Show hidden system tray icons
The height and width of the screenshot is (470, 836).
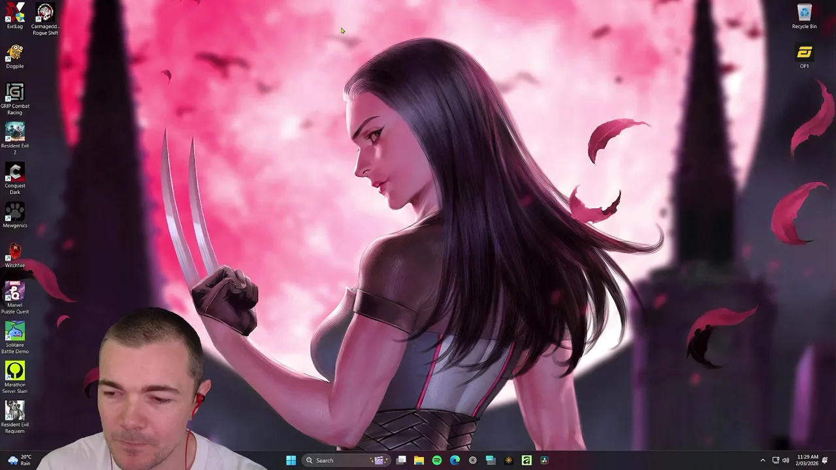tap(762, 460)
